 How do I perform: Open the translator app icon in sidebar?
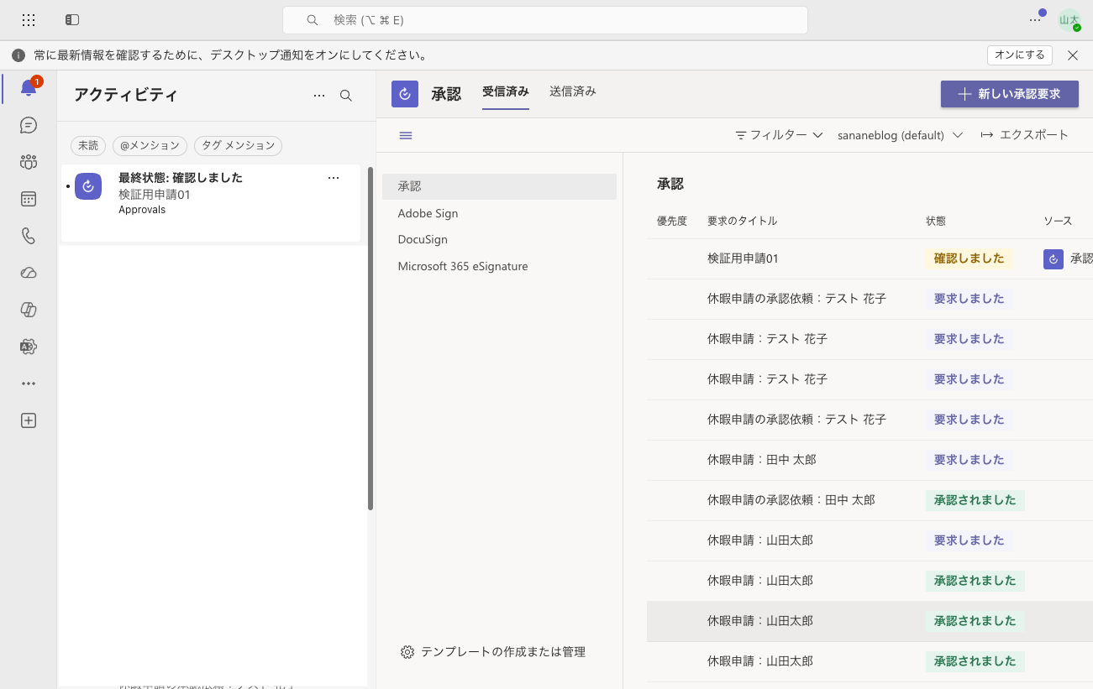[29, 347]
